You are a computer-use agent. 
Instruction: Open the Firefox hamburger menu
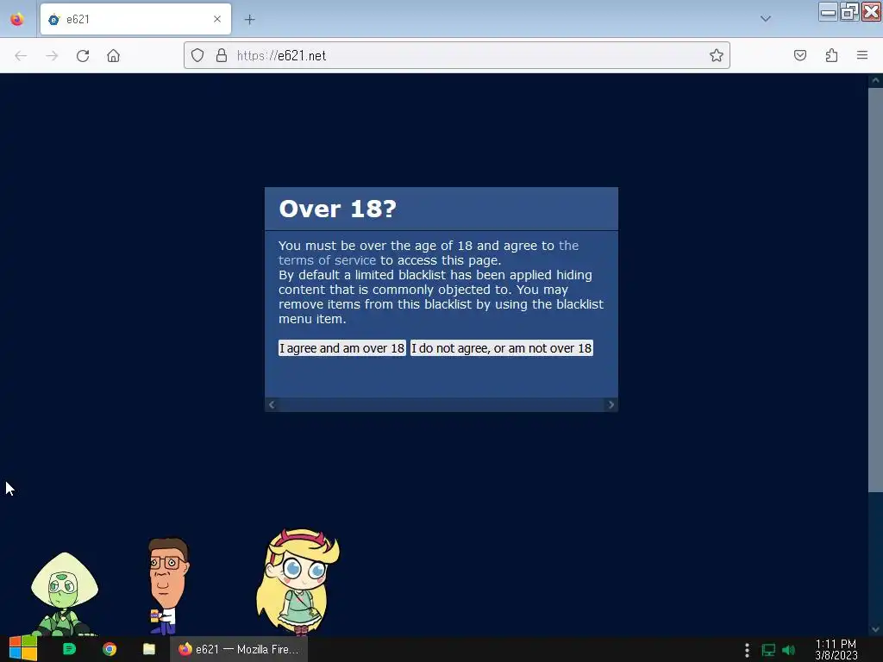tap(862, 55)
